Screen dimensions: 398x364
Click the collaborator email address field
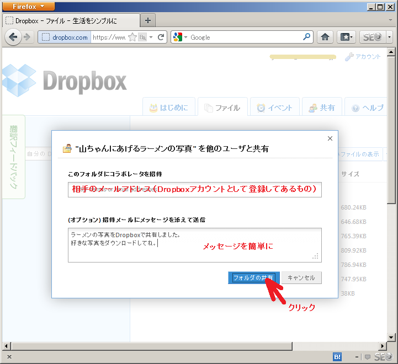(195, 190)
